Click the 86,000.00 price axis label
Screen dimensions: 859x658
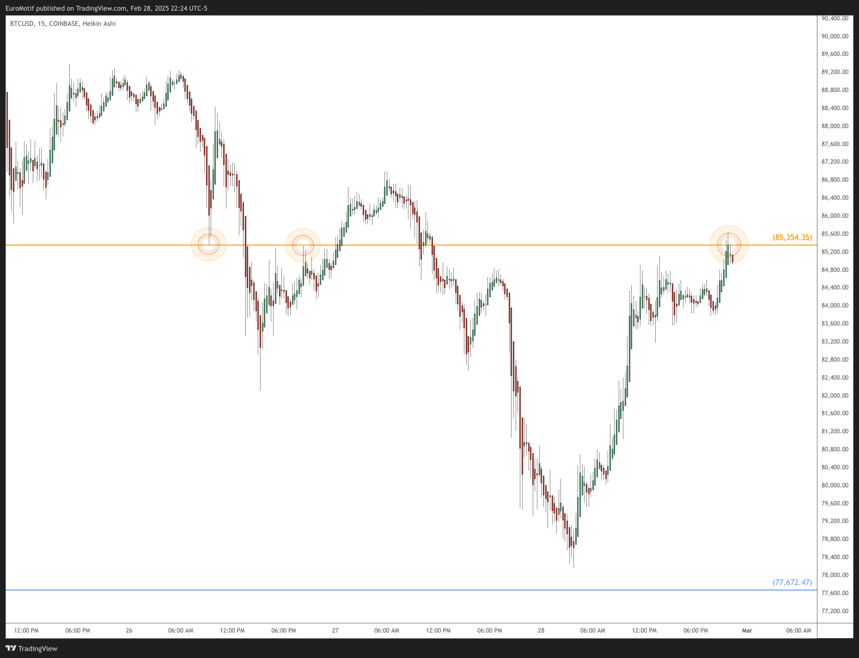pyautogui.click(x=835, y=215)
